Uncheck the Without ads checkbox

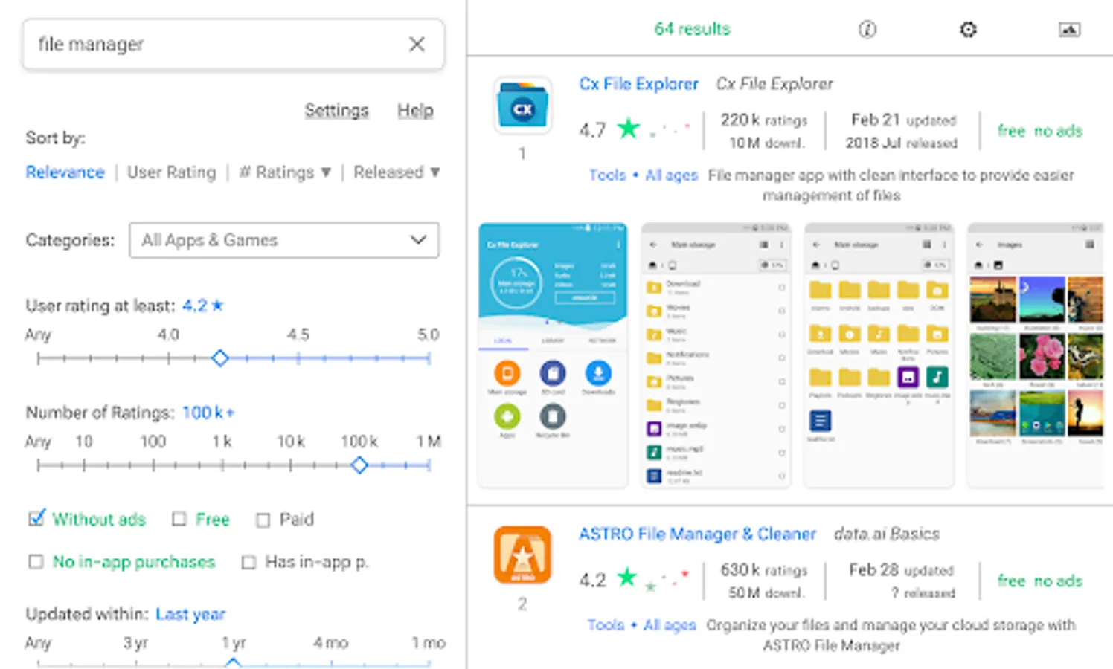(x=36, y=519)
